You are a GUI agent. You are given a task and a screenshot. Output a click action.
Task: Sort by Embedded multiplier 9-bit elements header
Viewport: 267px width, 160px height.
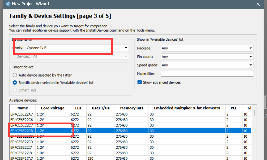(x=187, y=108)
